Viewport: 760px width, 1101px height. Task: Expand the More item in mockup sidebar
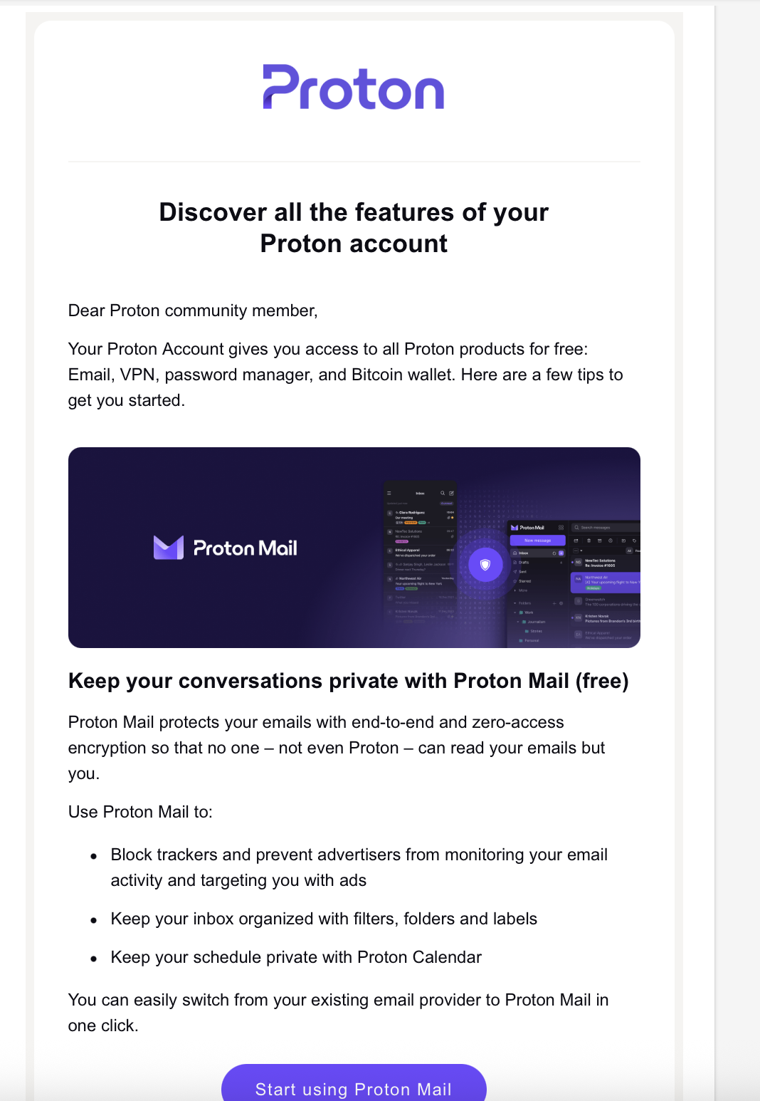pos(523,590)
